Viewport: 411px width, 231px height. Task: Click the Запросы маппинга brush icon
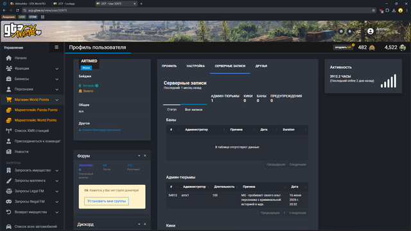click(x=8, y=181)
